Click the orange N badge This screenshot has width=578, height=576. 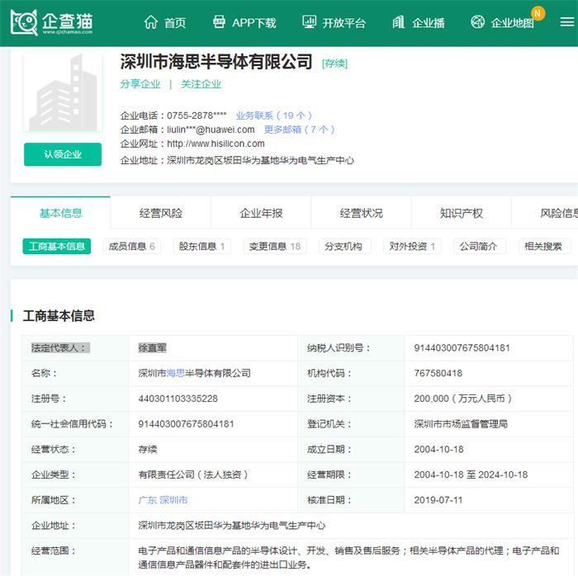click(x=538, y=13)
